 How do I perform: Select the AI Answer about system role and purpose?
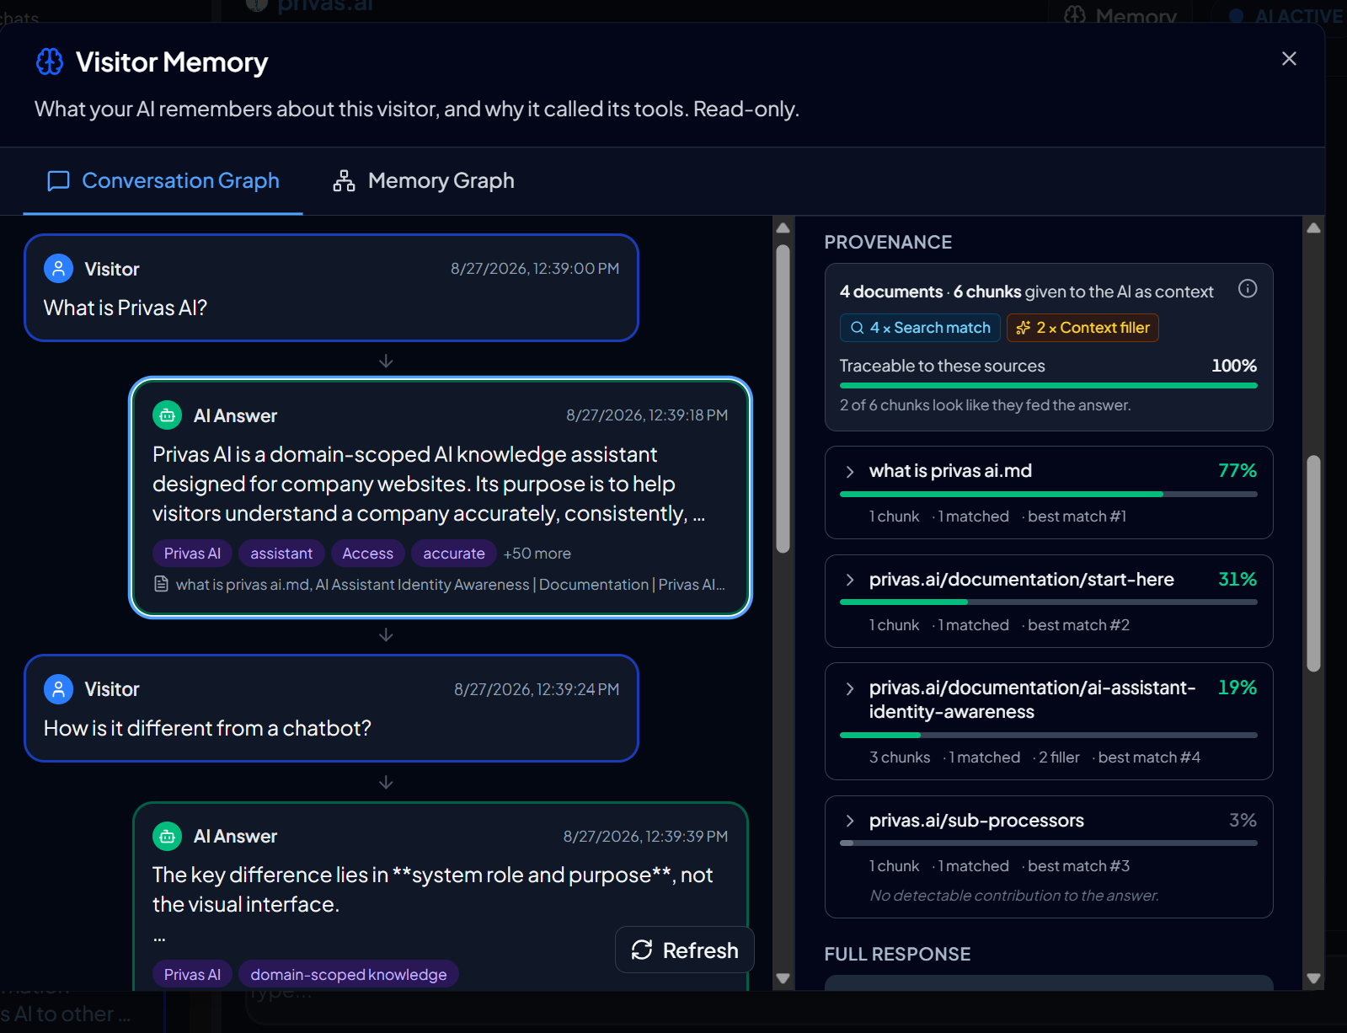[x=441, y=897]
